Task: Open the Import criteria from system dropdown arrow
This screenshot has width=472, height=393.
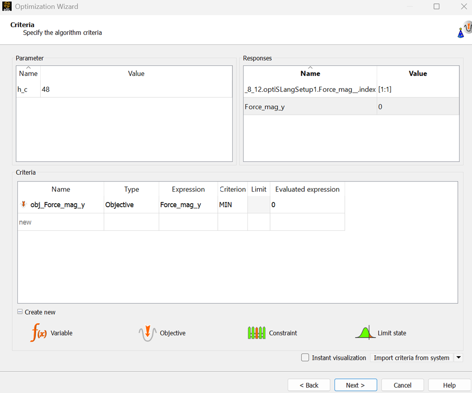Action: 458,358
